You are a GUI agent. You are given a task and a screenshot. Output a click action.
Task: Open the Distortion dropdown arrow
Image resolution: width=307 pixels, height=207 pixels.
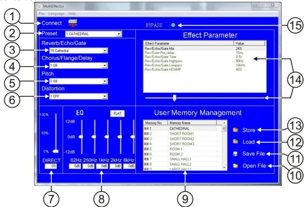tap(105, 96)
